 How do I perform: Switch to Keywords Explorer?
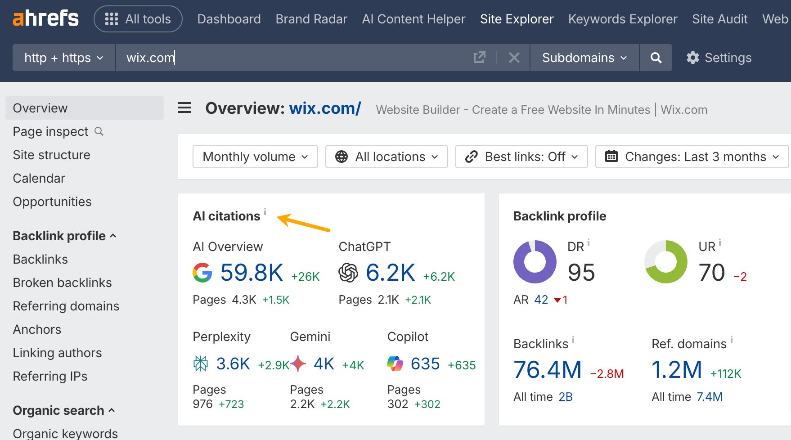(x=623, y=19)
